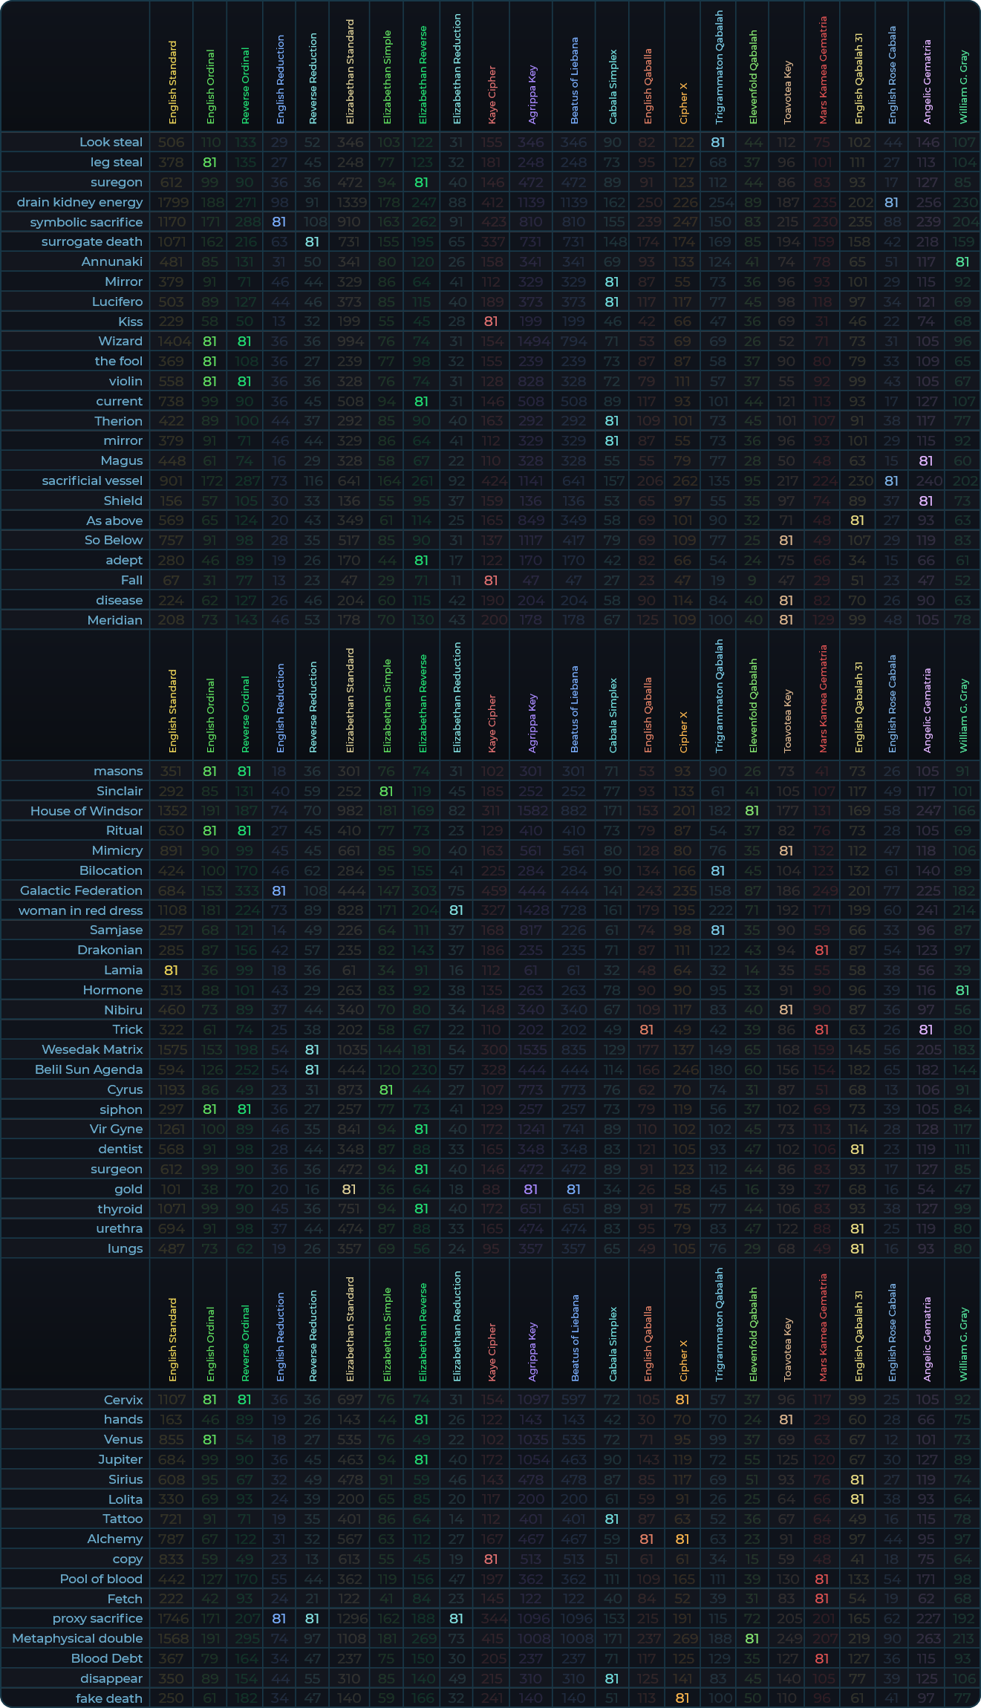Select the 'sacrificial vessel' row label
This screenshot has width=981, height=1708.
(x=92, y=480)
